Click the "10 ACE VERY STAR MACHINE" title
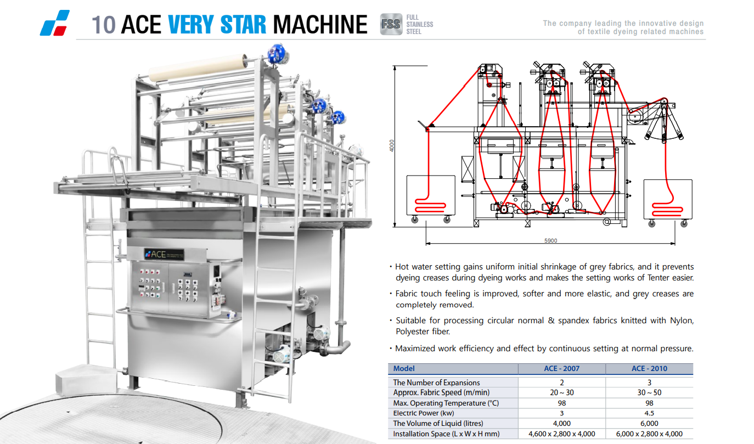 click(229, 25)
